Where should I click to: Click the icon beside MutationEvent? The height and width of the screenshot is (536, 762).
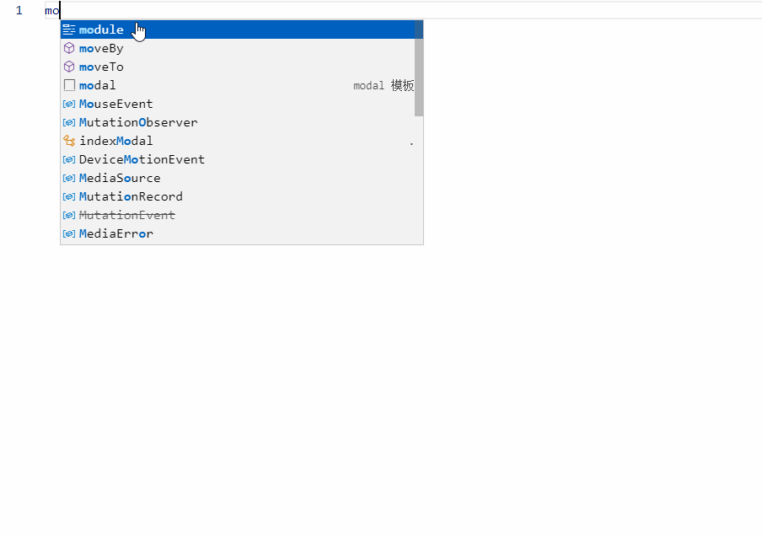click(69, 215)
